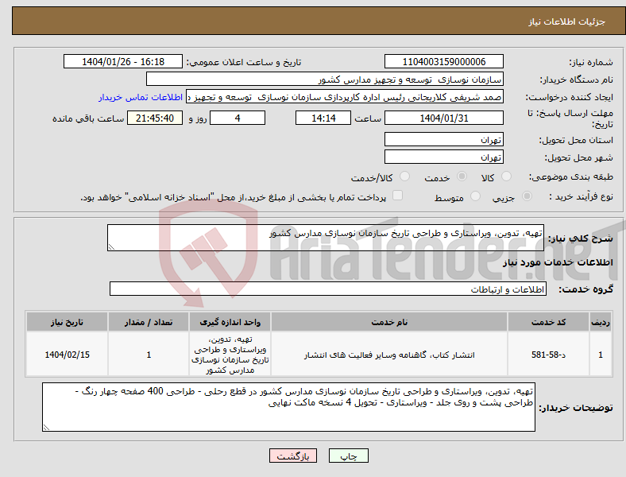Click the deadline date field 1404/01/31
This screenshot has height=477, width=626.
coord(443,118)
